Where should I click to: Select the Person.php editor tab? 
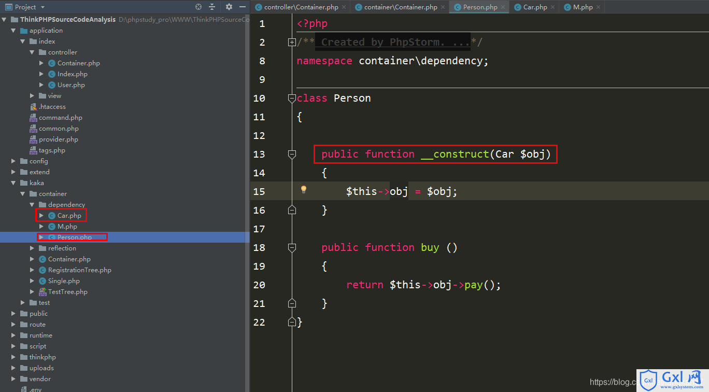click(x=480, y=7)
